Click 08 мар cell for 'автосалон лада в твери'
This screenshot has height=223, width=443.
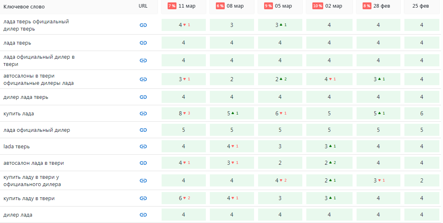[x=232, y=163]
